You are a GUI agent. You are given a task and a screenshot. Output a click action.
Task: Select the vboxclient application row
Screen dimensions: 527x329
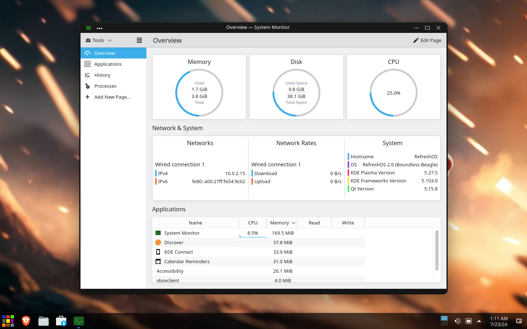point(258,280)
